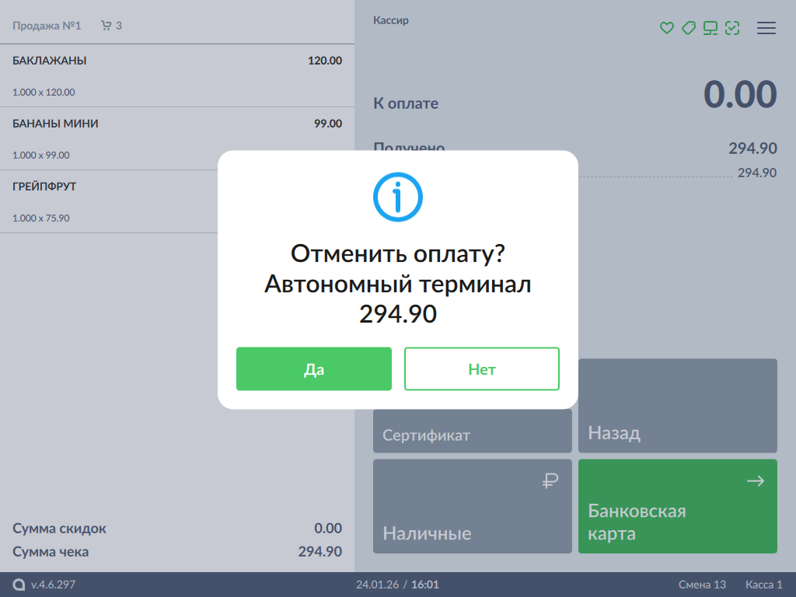
Task: Click the computer connection status icon
Action: [x=710, y=28]
